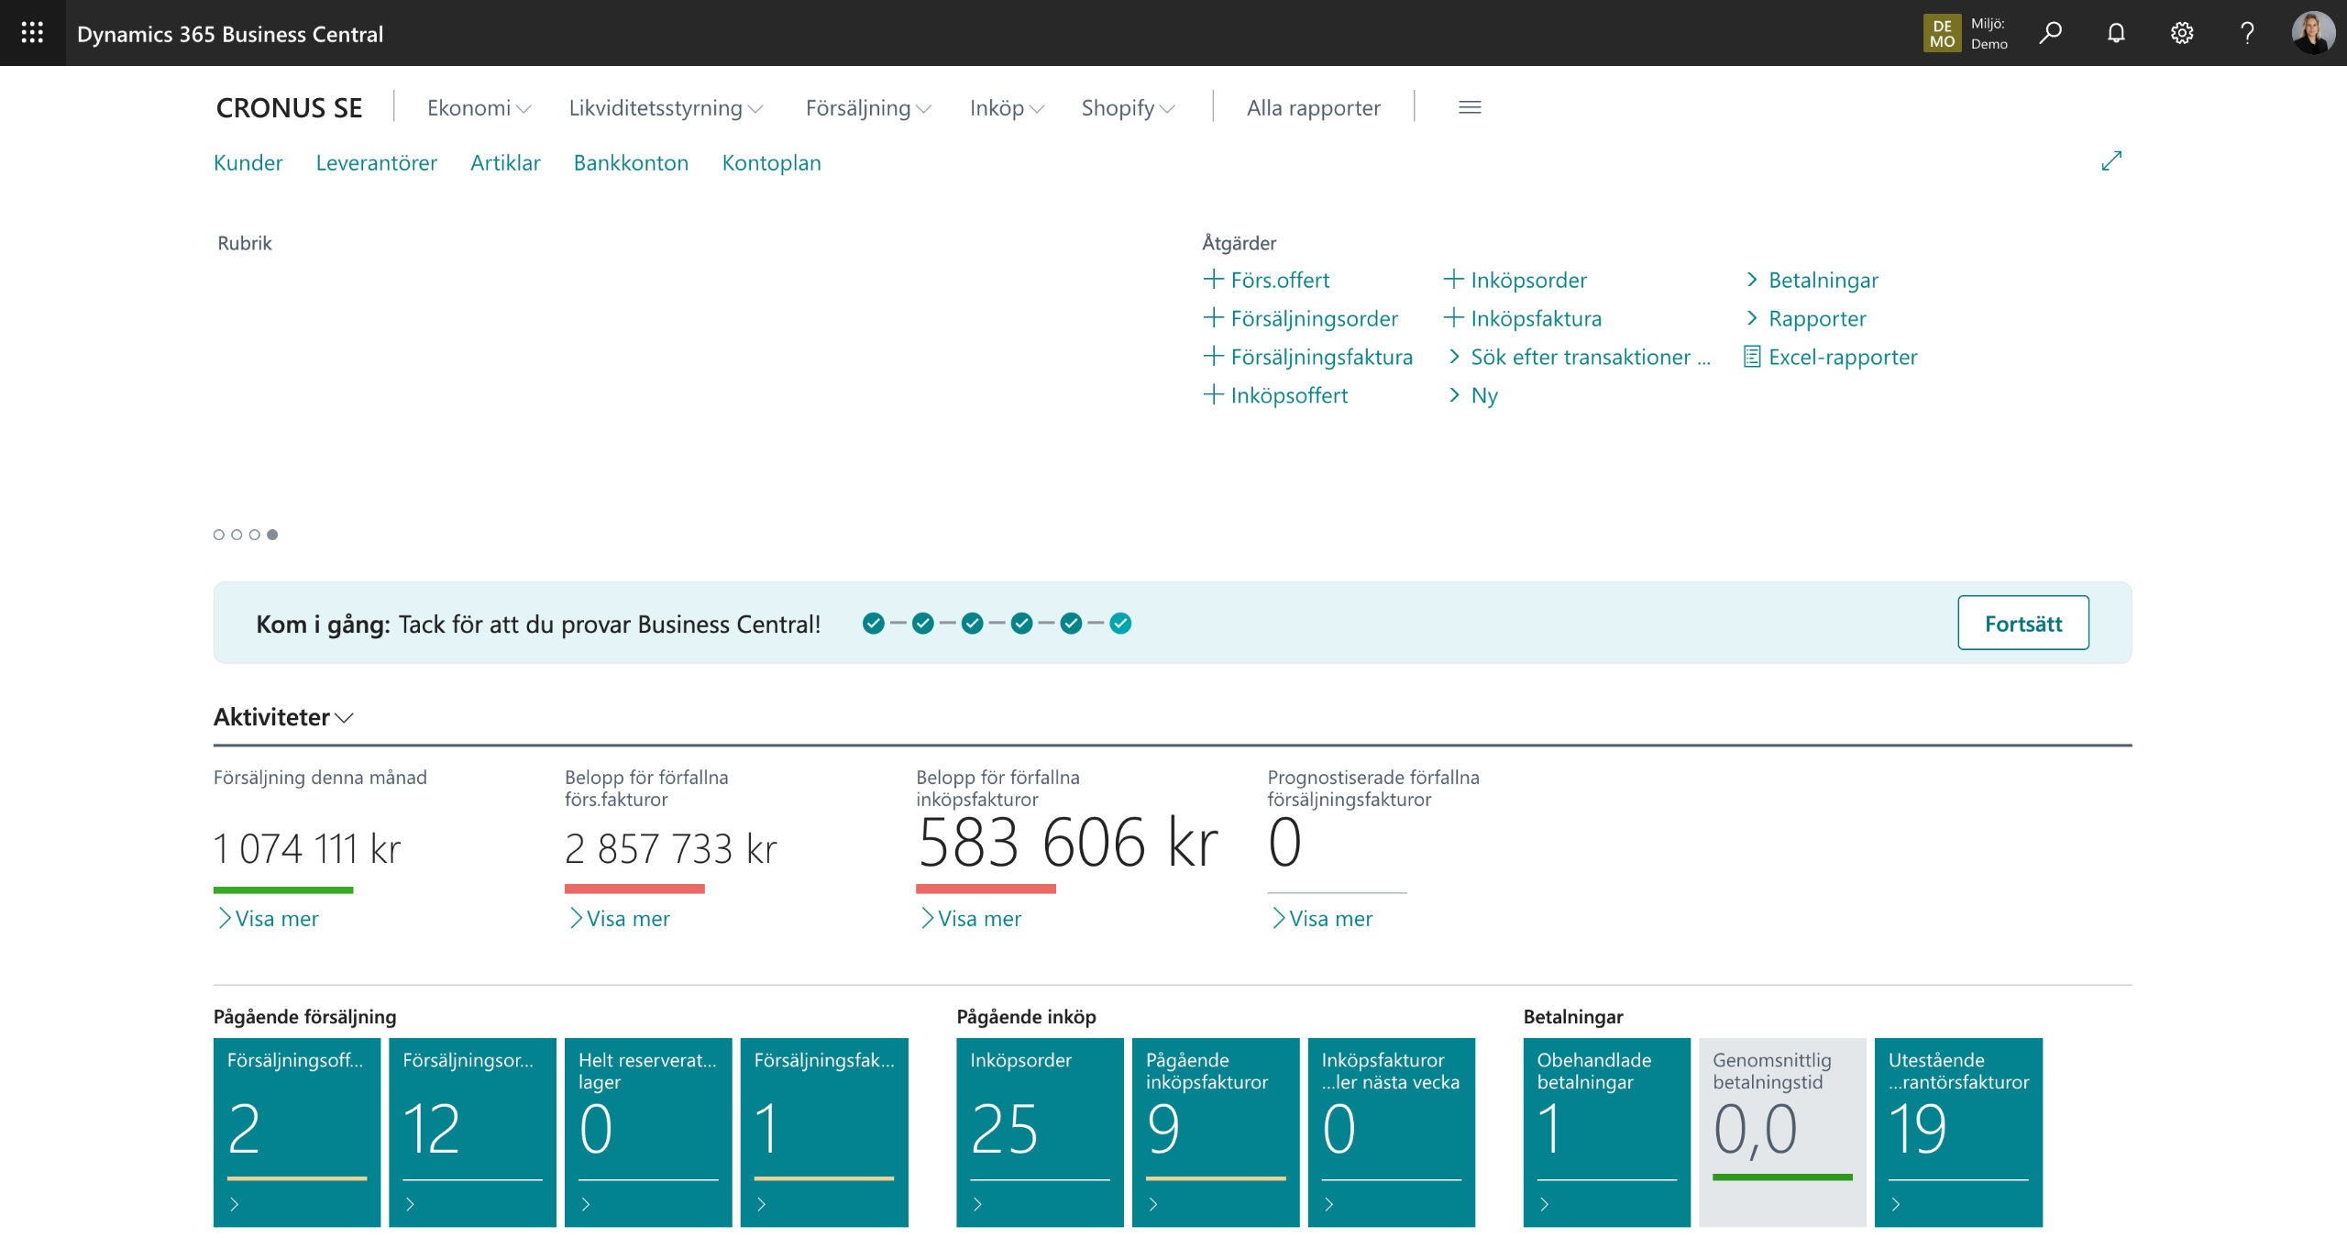Expand the Ekonomi dropdown menu
The image size is (2347, 1238).
click(x=479, y=108)
